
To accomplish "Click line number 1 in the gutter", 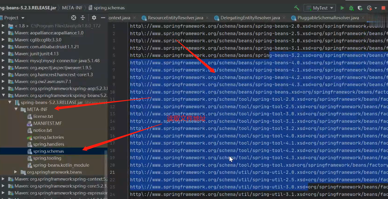I will [114, 26].
